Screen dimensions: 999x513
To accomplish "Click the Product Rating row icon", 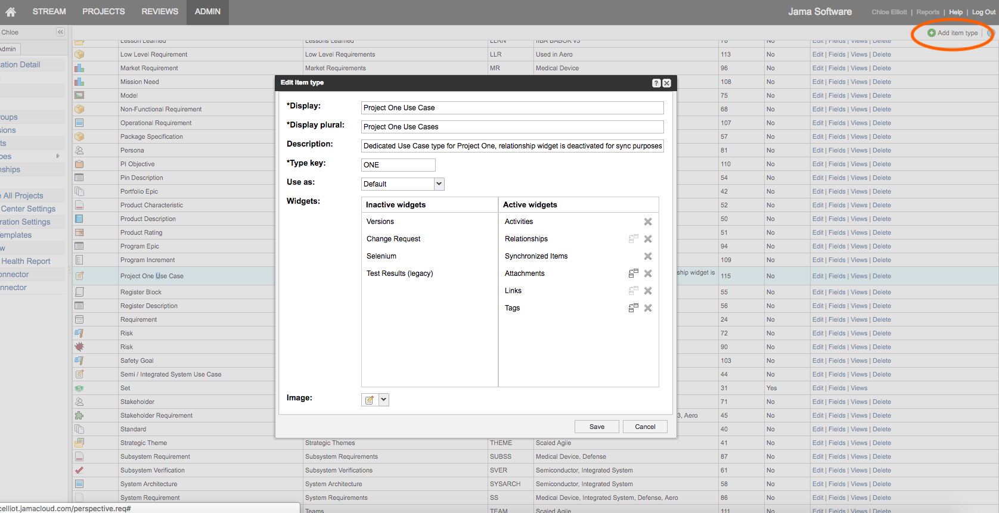I will tap(79, 232).
